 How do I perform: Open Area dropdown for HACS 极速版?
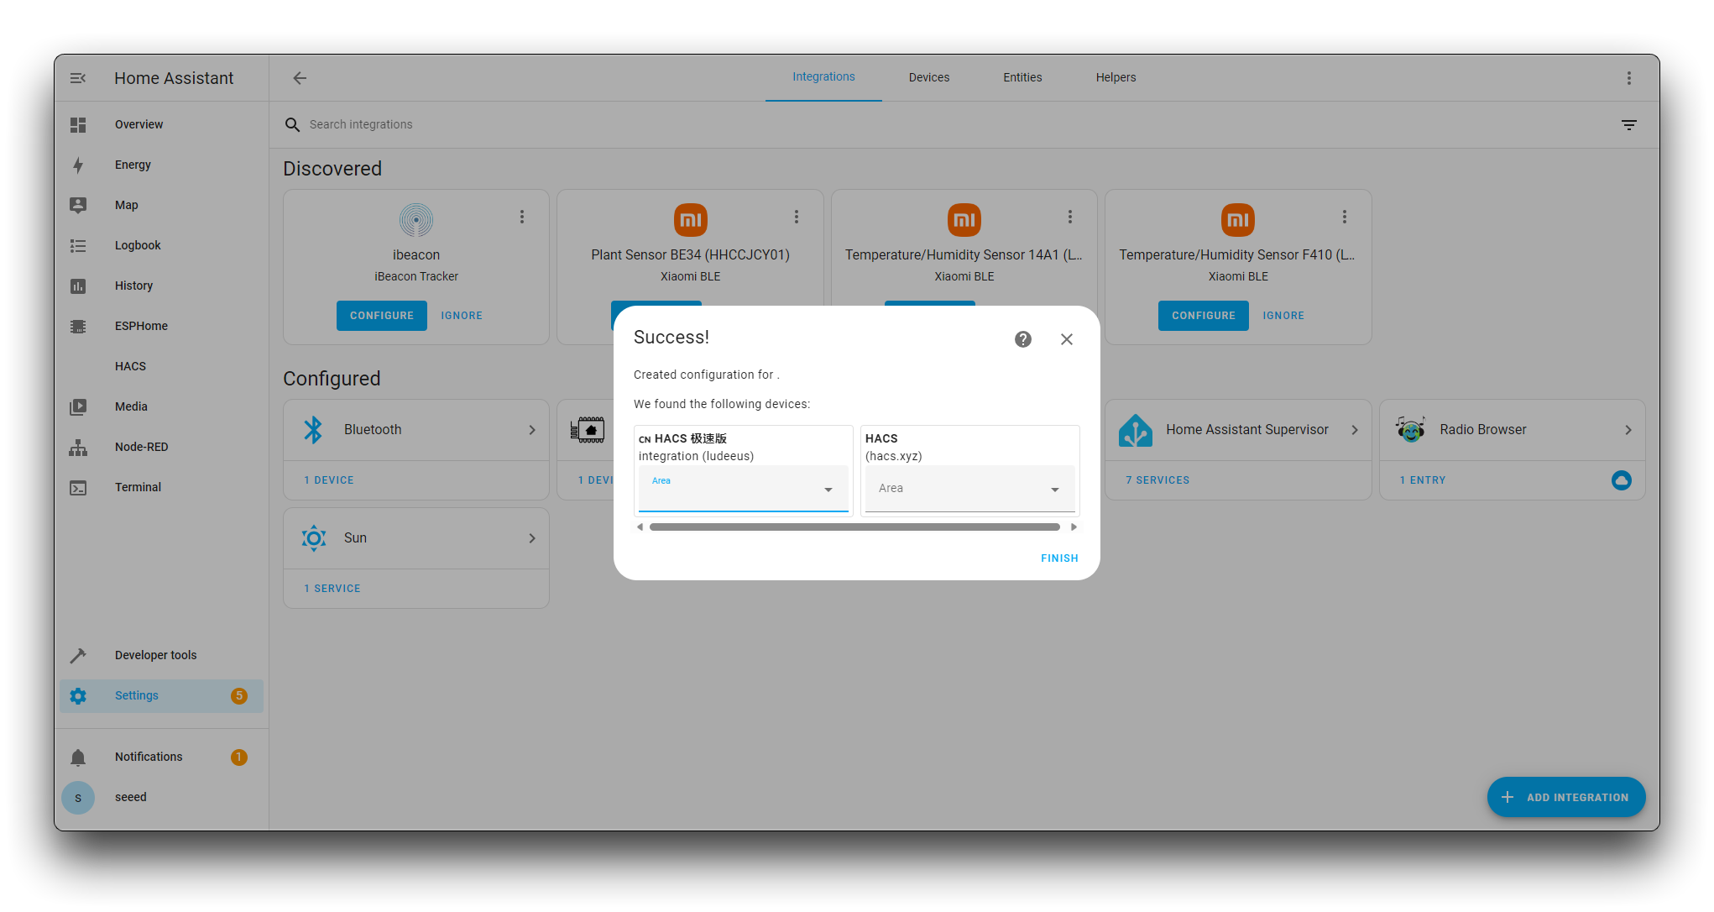[x=743, y=489]
